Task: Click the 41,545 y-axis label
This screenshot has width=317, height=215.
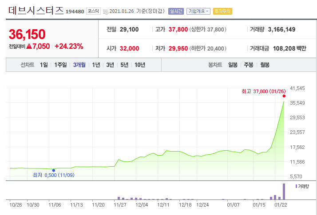Action: (x=297, y=88)
